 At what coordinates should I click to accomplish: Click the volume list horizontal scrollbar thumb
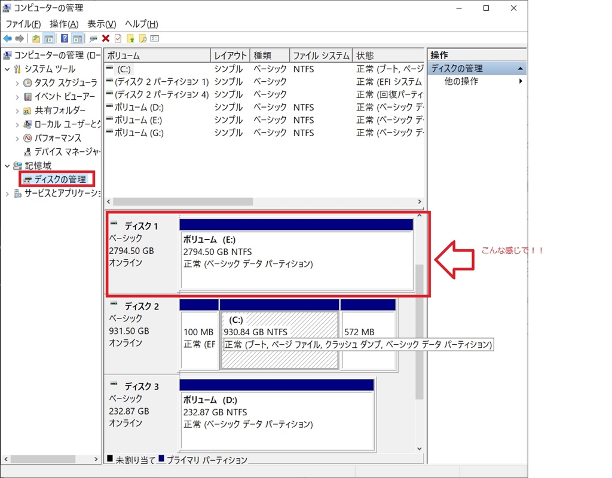[183, 202]
